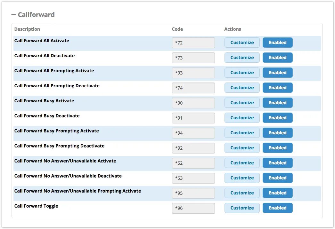Toggle Enabled for Call Forward All Activate
Viewport: 335px width, 229px height.
pos(277,43)
